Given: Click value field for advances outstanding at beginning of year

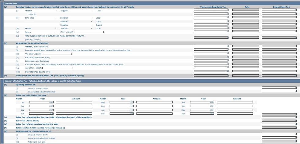Looking at the screenshot, I should [211, 50].
